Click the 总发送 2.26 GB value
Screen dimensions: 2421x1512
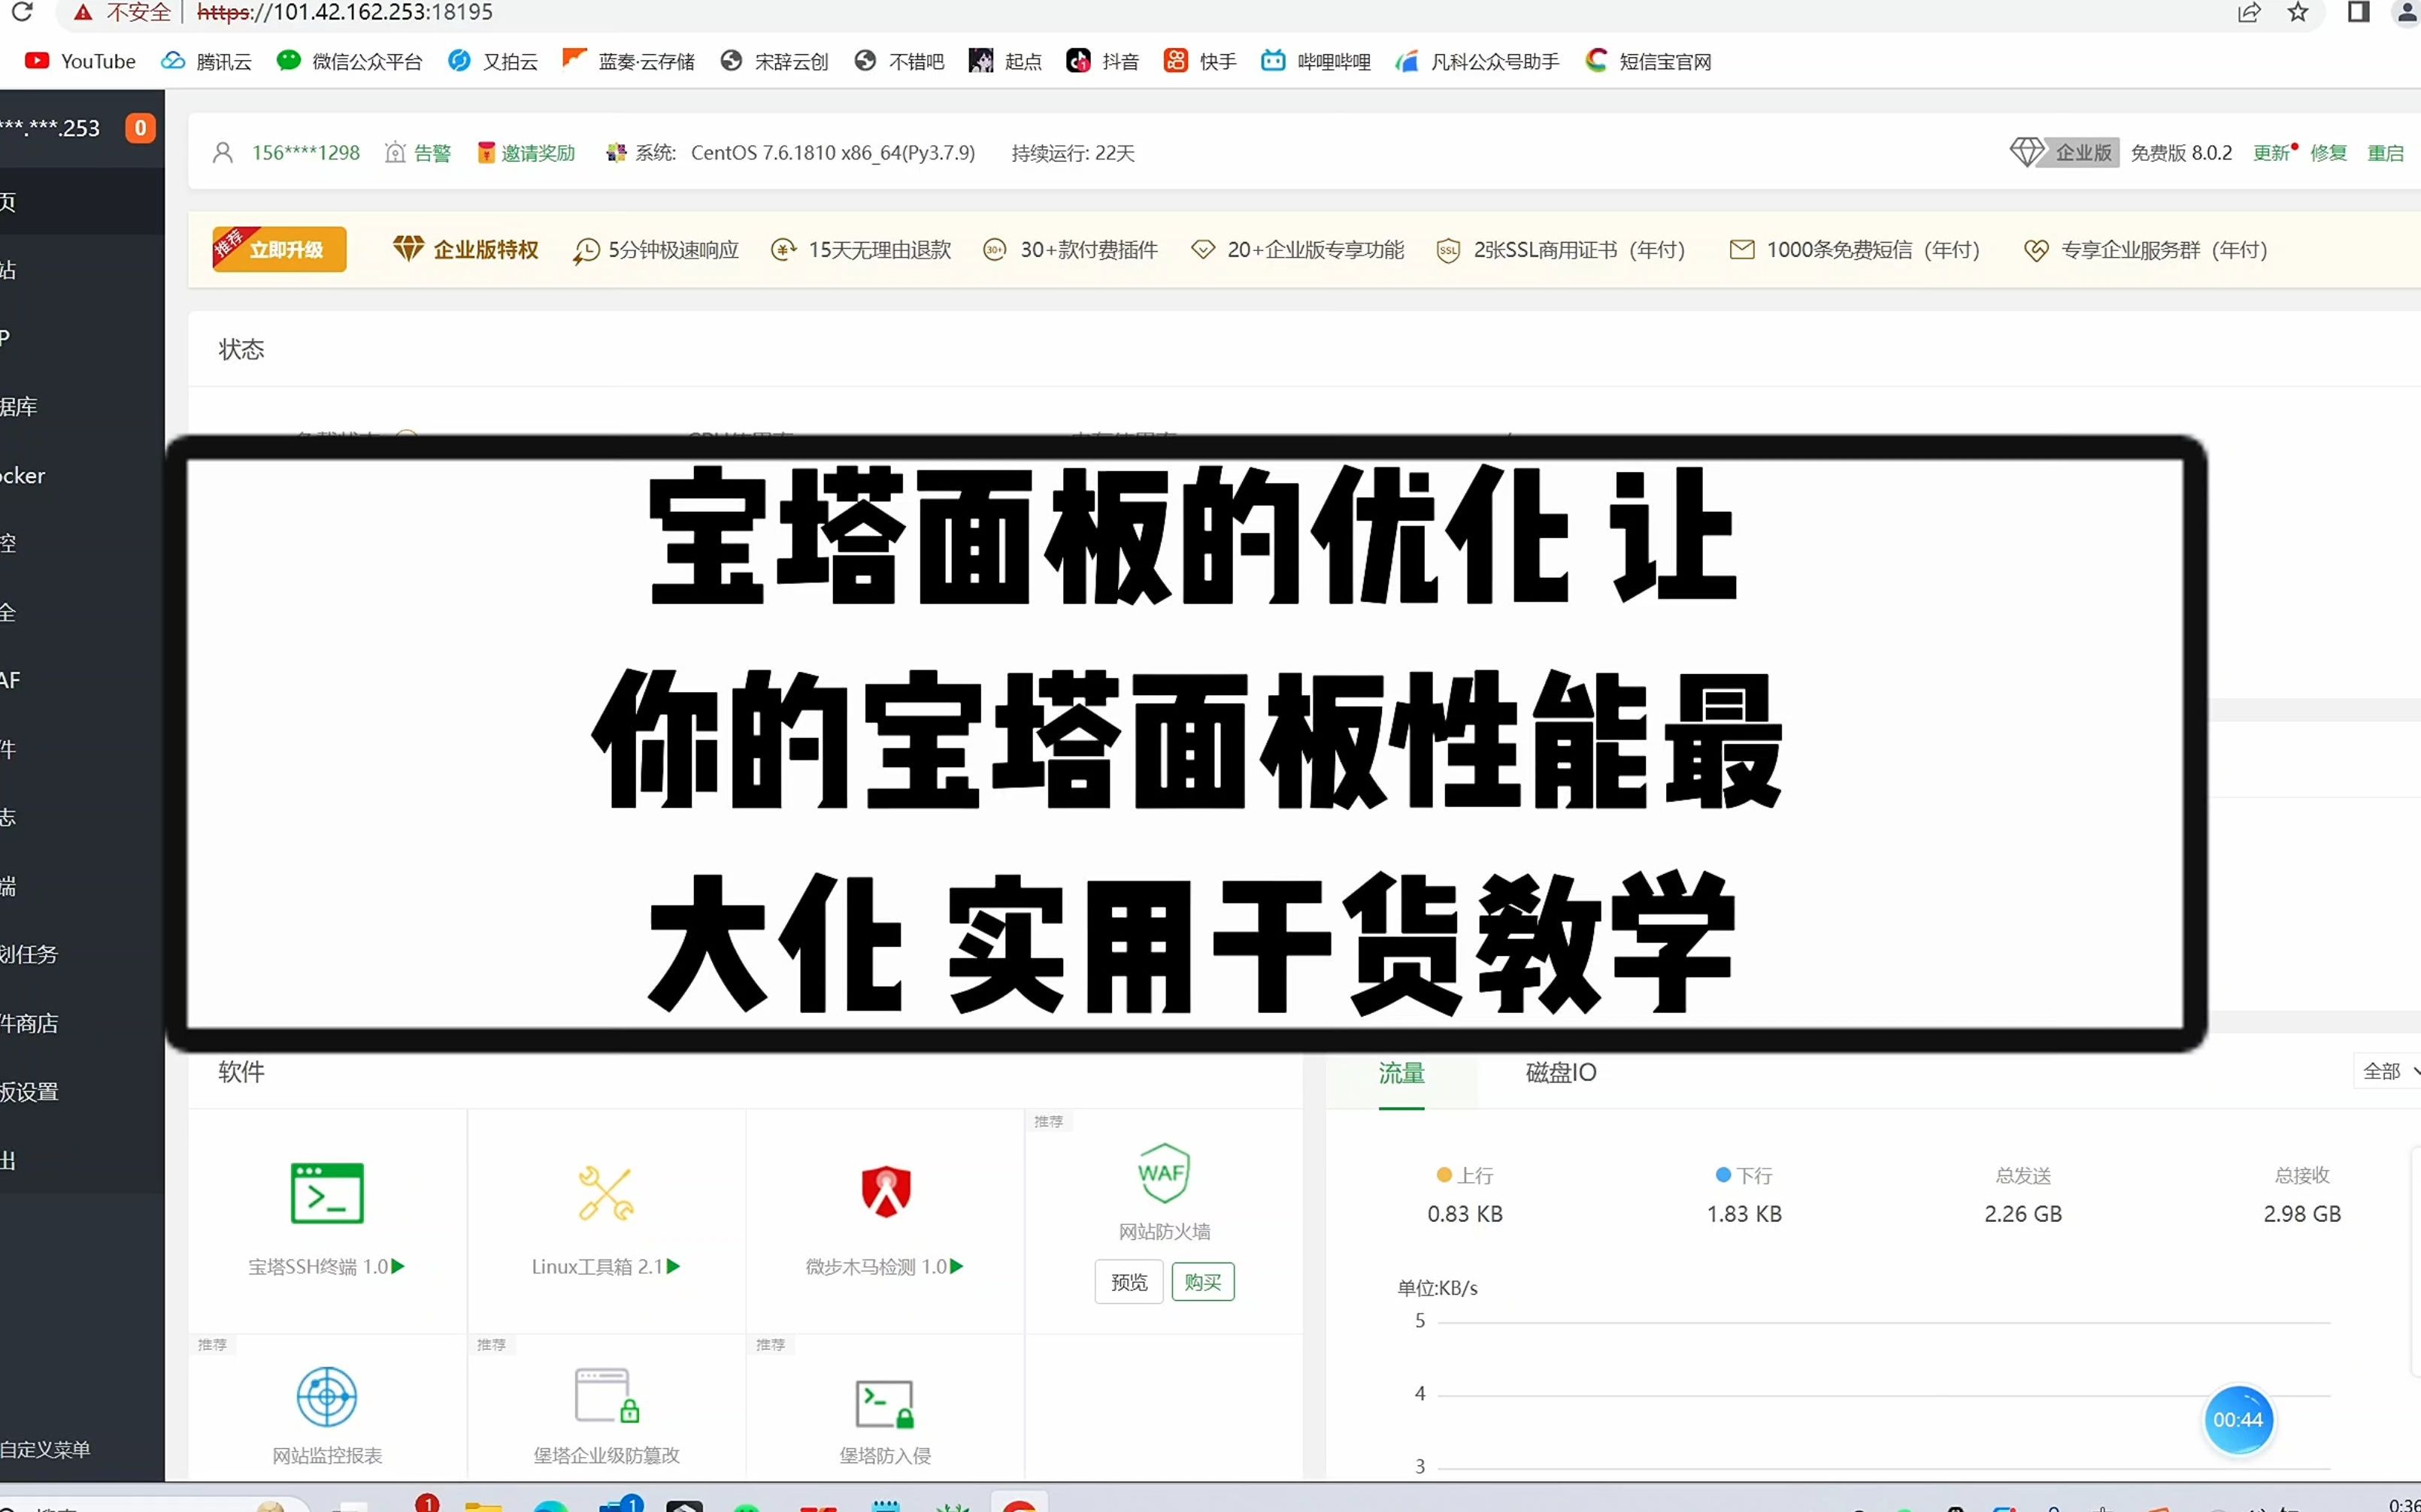(x=2023, y=1214)
